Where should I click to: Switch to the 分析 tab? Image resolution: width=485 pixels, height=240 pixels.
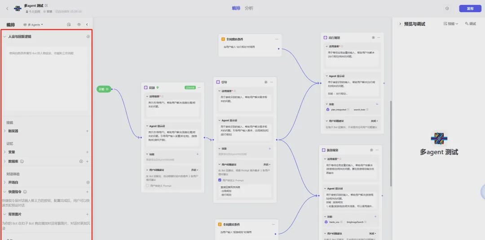[249, 9]
